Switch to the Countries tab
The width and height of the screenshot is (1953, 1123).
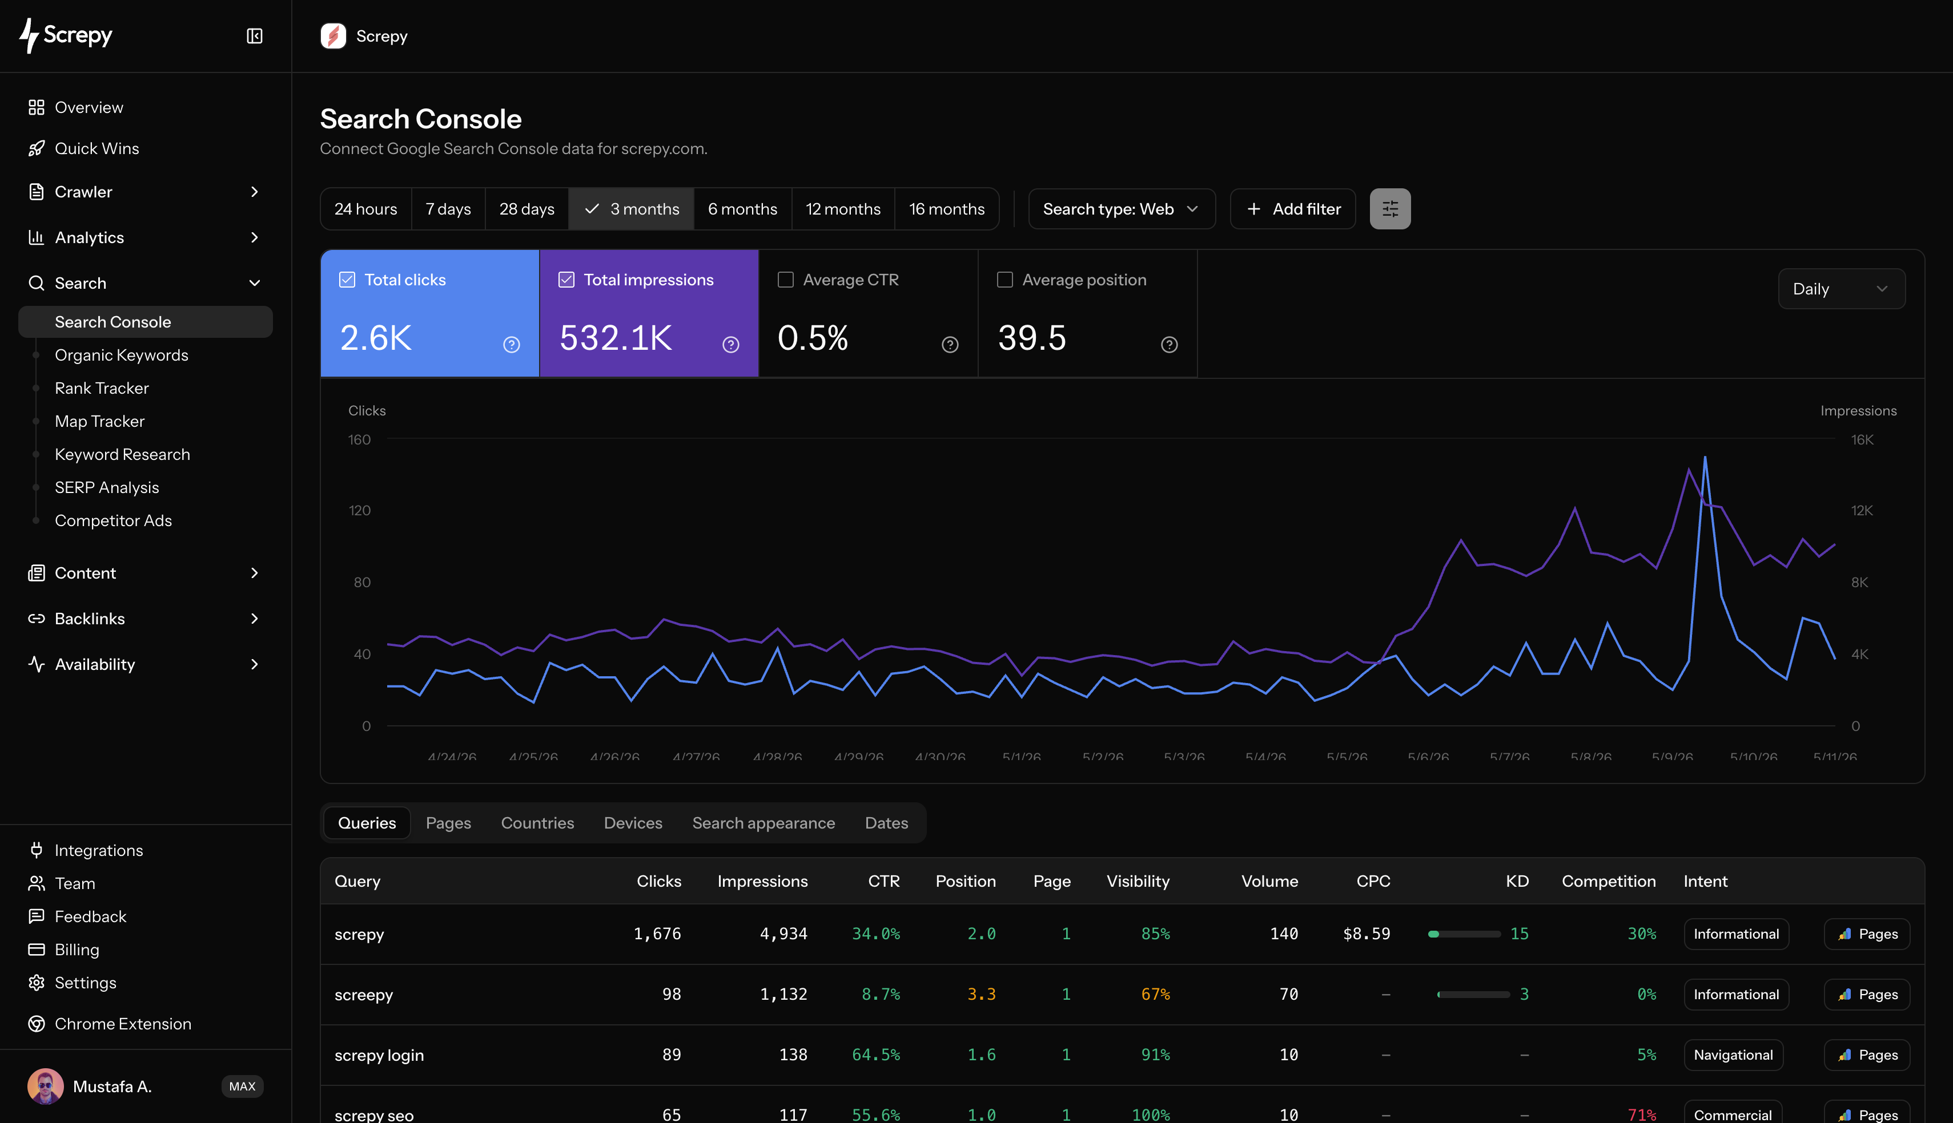[538, 823]
